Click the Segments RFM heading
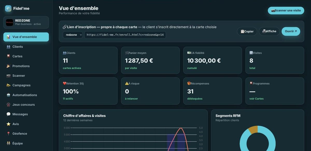The height and width of the screenshot is (151, 311). coord(228,116)
